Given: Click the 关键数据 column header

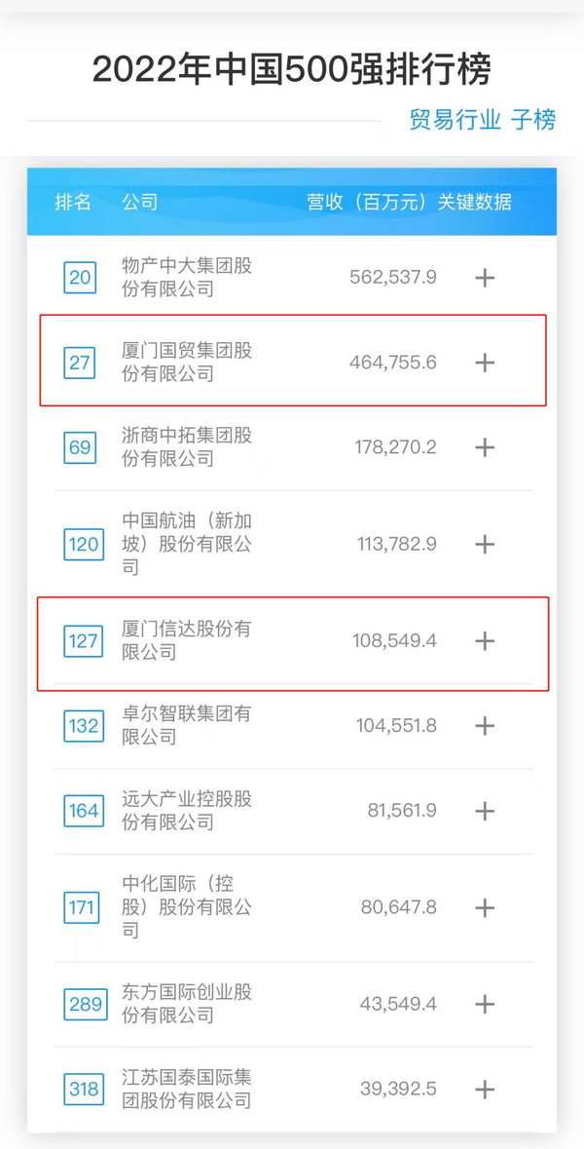Looking at the screenshot, I should (x=475, y=203).
